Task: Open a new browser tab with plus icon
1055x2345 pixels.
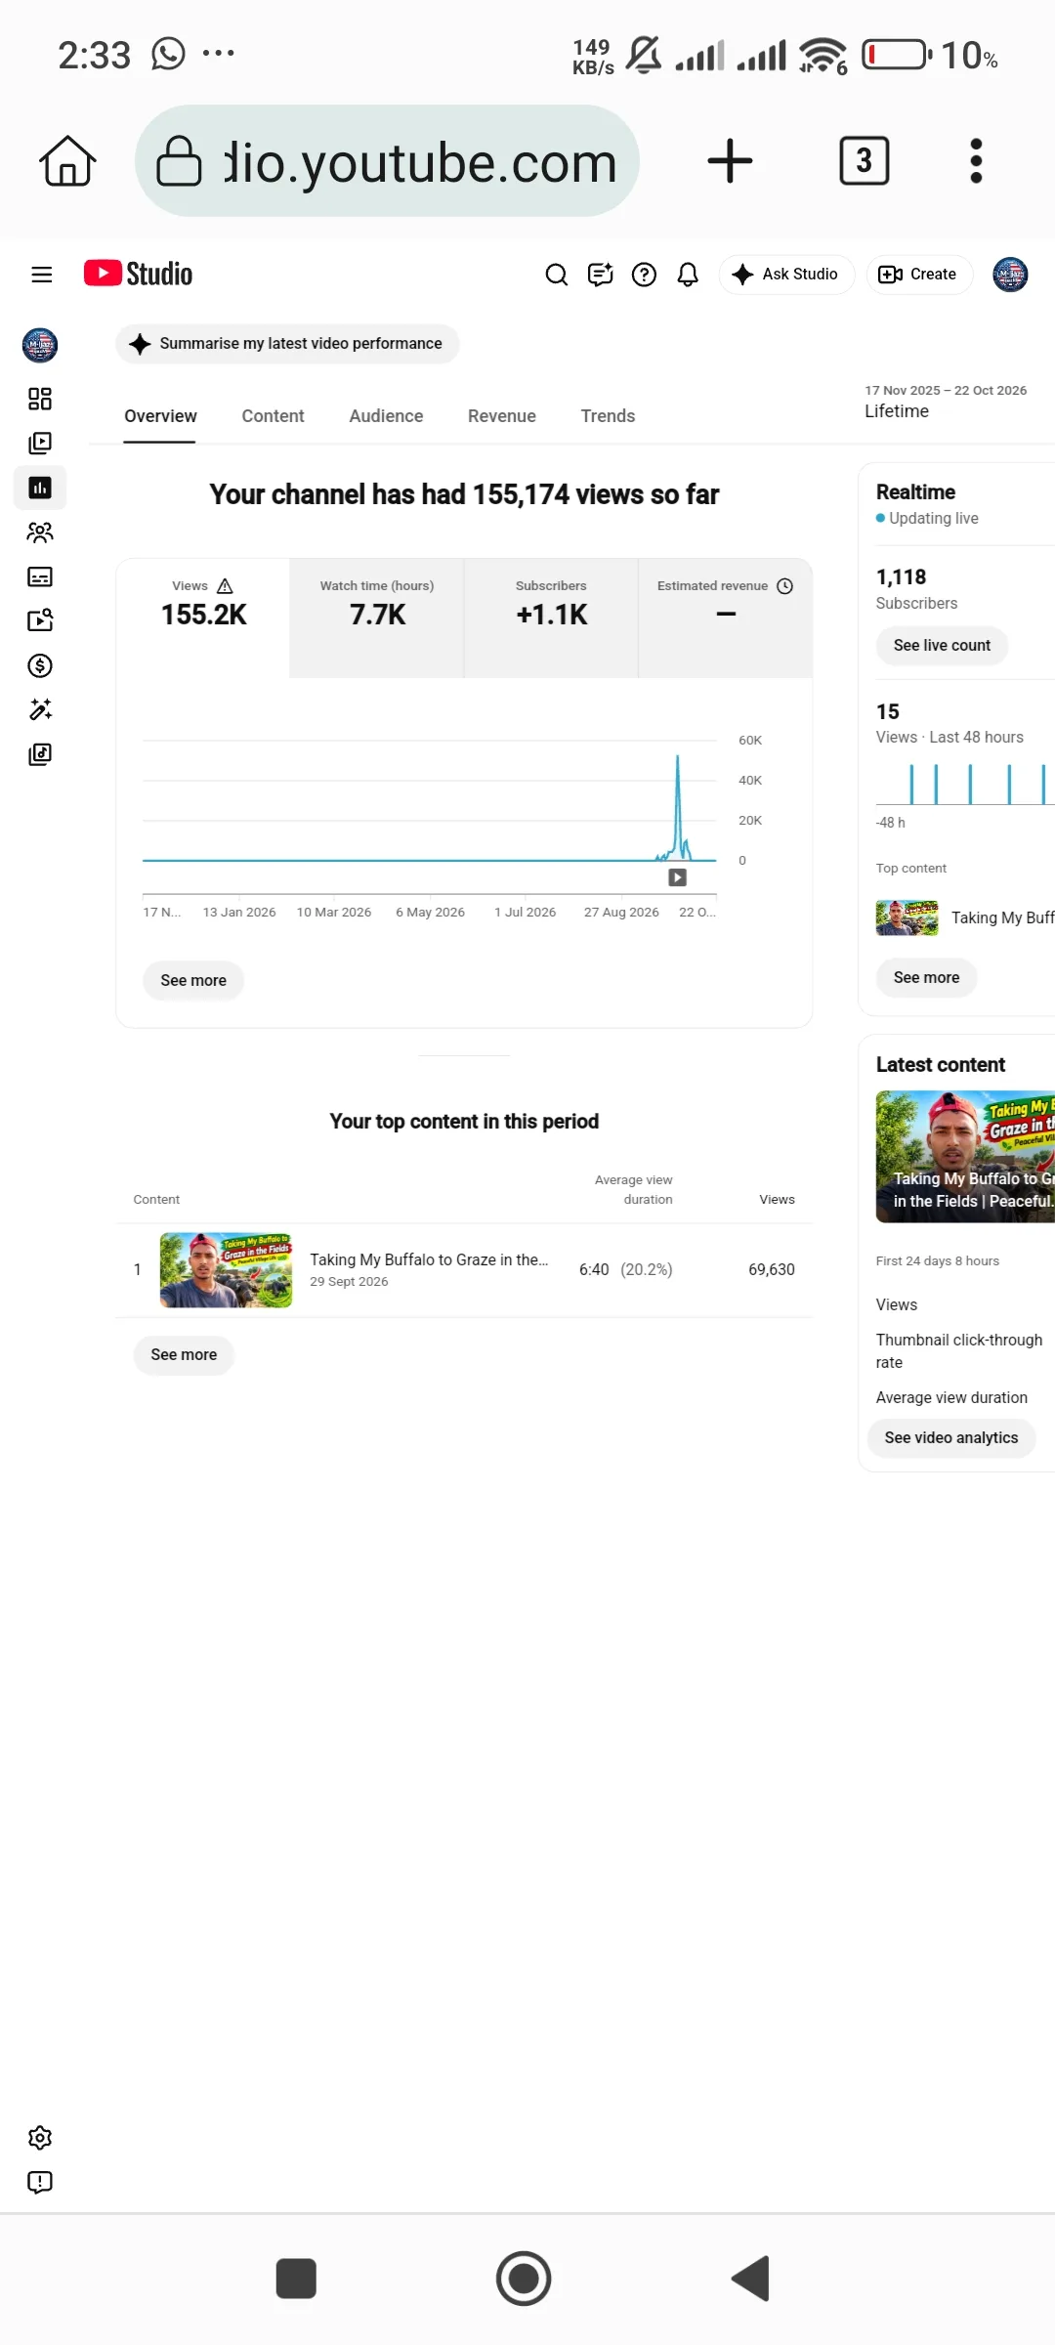Action: coord(730,161)
